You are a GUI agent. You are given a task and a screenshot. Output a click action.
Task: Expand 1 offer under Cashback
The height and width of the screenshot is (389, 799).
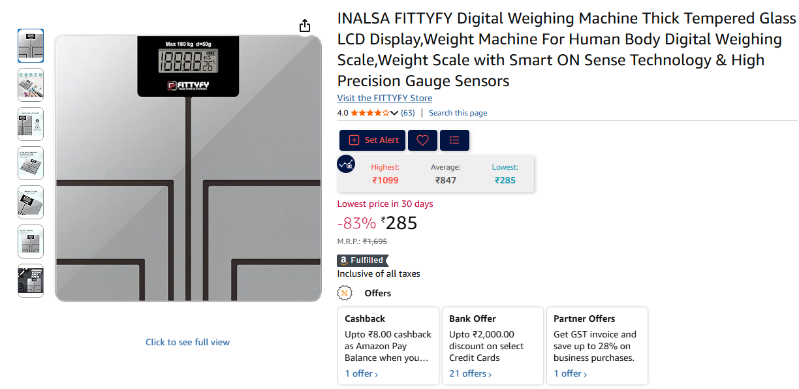tap(361, 374)
